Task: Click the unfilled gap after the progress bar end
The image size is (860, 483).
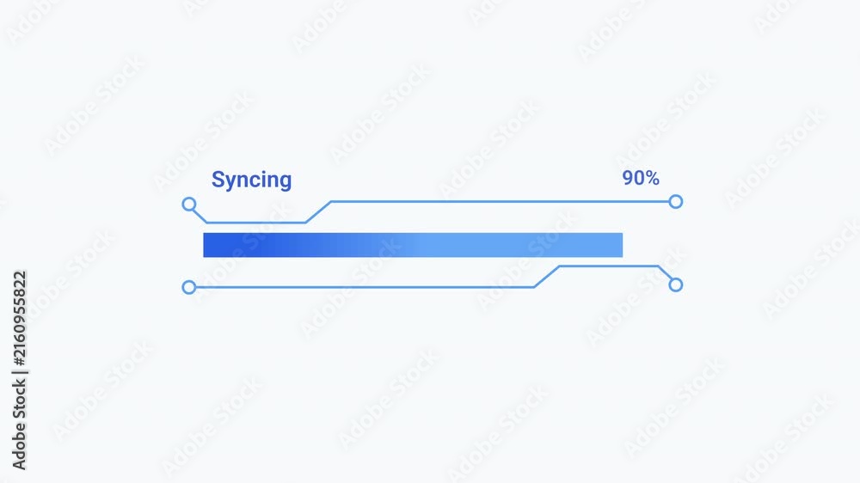Action: [x=650, y=245]
